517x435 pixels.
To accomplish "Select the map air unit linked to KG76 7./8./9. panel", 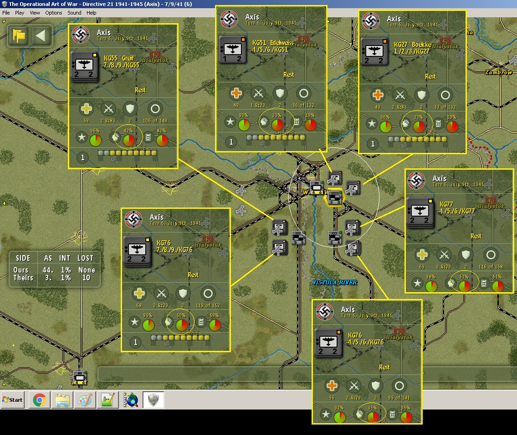I will (280, 248).
